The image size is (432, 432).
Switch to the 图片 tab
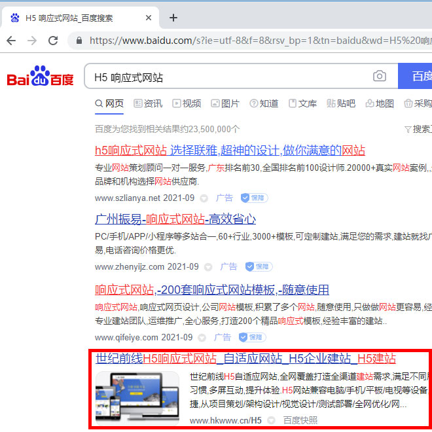(225, 103)
